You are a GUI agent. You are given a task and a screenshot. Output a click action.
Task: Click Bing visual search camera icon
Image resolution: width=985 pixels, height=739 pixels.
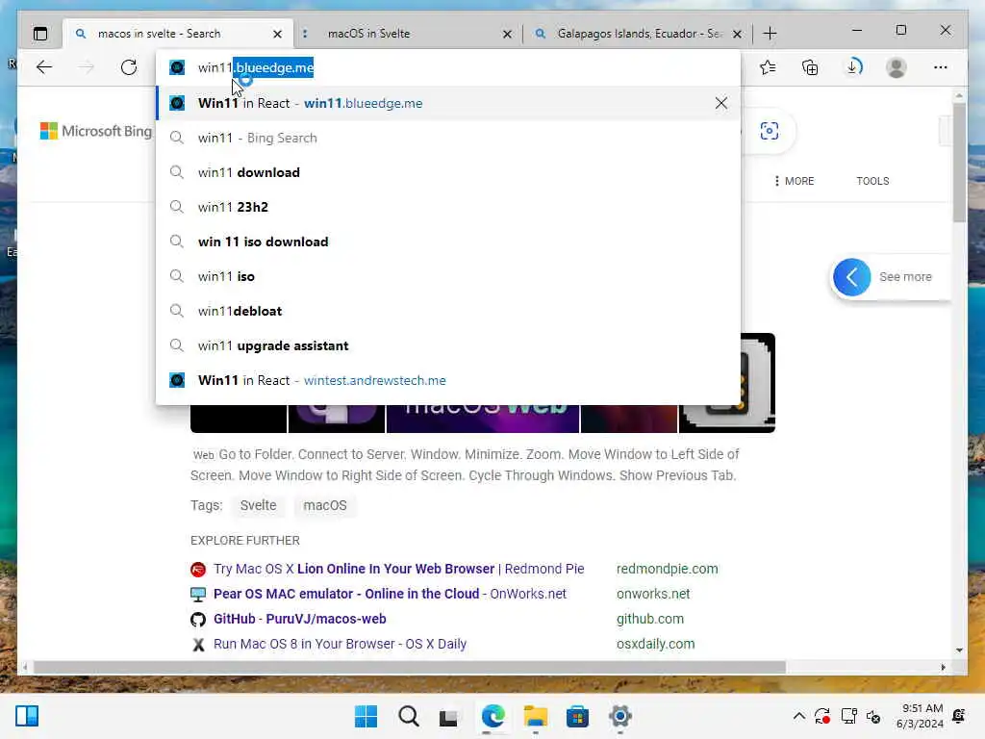click(x=769, y=131)
